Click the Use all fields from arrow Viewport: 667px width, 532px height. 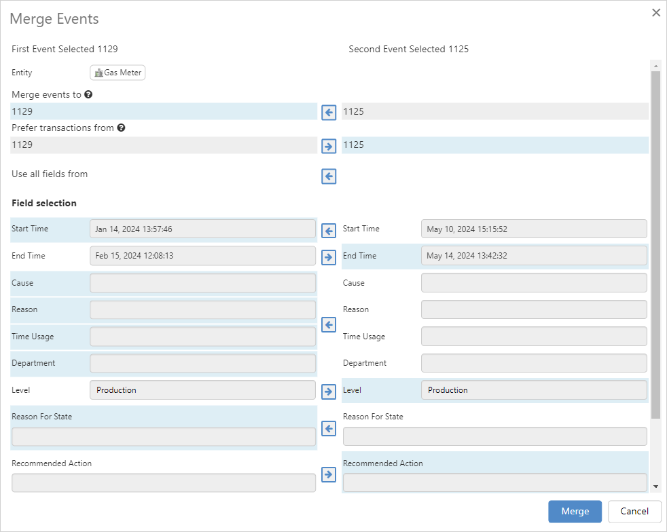pos(329,176)
